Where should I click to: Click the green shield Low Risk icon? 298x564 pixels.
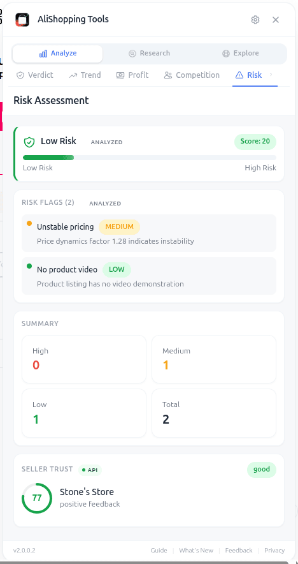pos(29,142)
